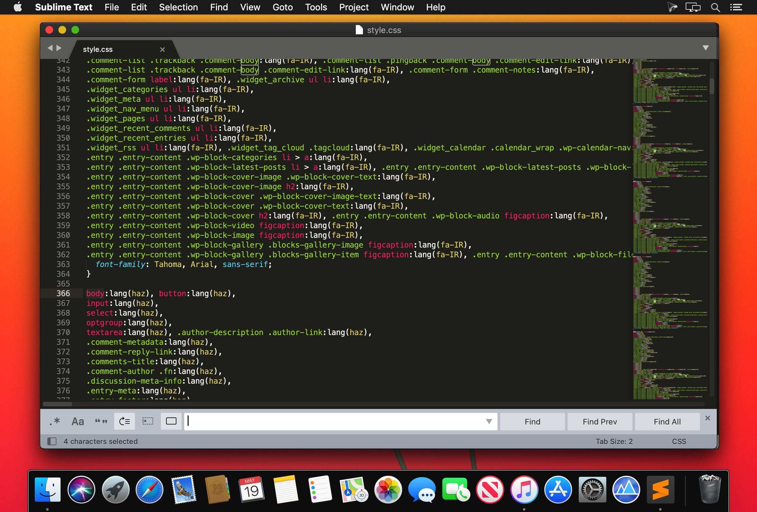Click the Sublime Text icon in the Dock

click(x=660, y=490)
